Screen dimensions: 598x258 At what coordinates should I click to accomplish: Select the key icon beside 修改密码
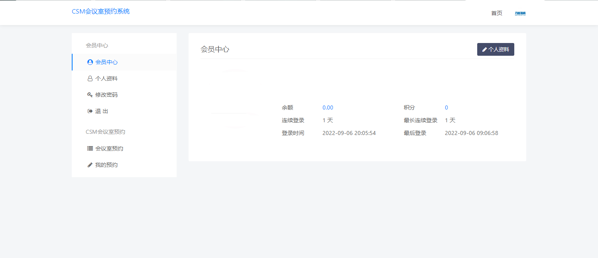point(90,94)
